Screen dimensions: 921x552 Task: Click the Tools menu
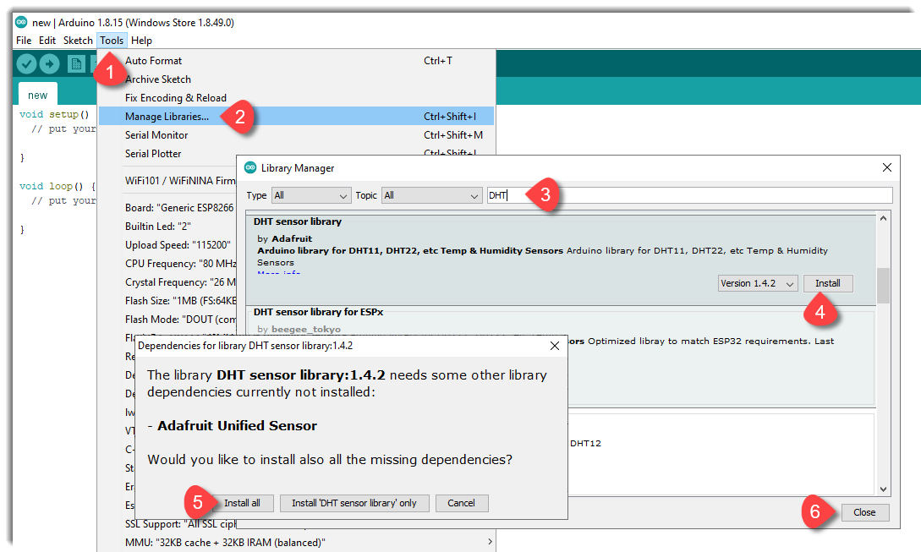coord(112,41)
